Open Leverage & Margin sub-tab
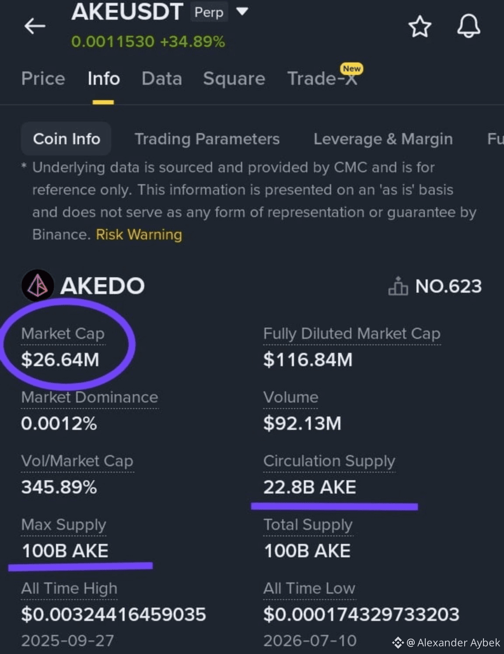The image size is (504, 654). [x=383, y=139]
